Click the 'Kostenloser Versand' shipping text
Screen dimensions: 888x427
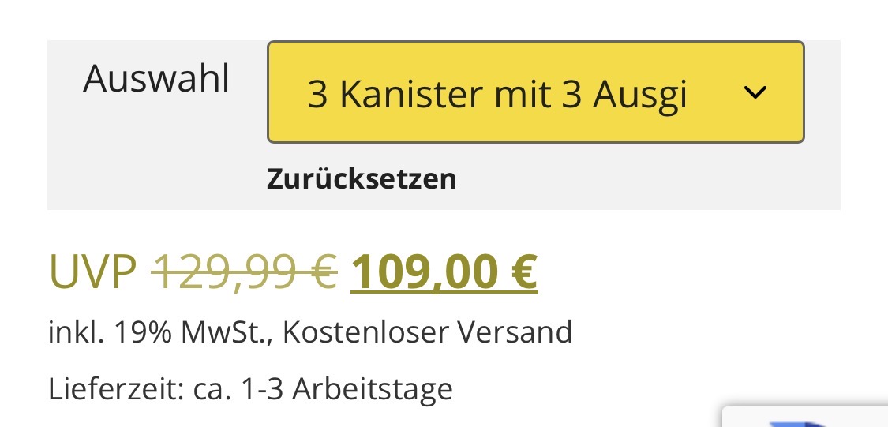point(427,332)
